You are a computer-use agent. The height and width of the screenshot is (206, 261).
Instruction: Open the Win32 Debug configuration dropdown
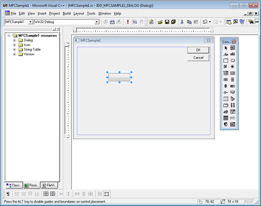click(97, 22)
